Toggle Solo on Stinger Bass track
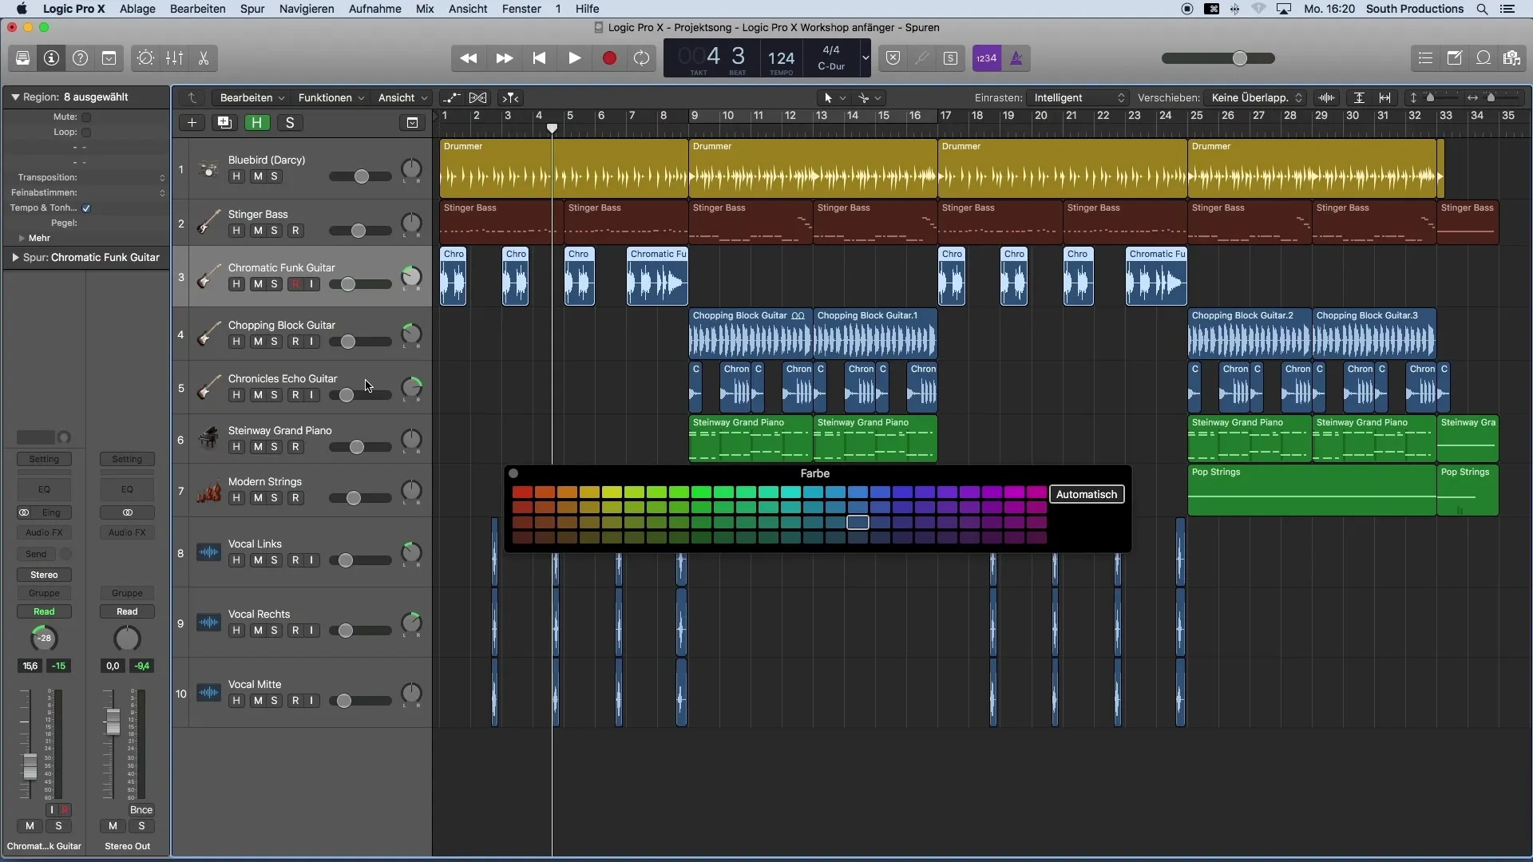 (273, 229)
